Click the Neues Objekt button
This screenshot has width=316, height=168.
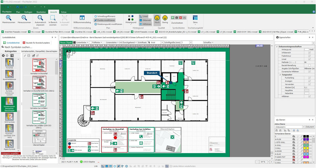(66, 42)
